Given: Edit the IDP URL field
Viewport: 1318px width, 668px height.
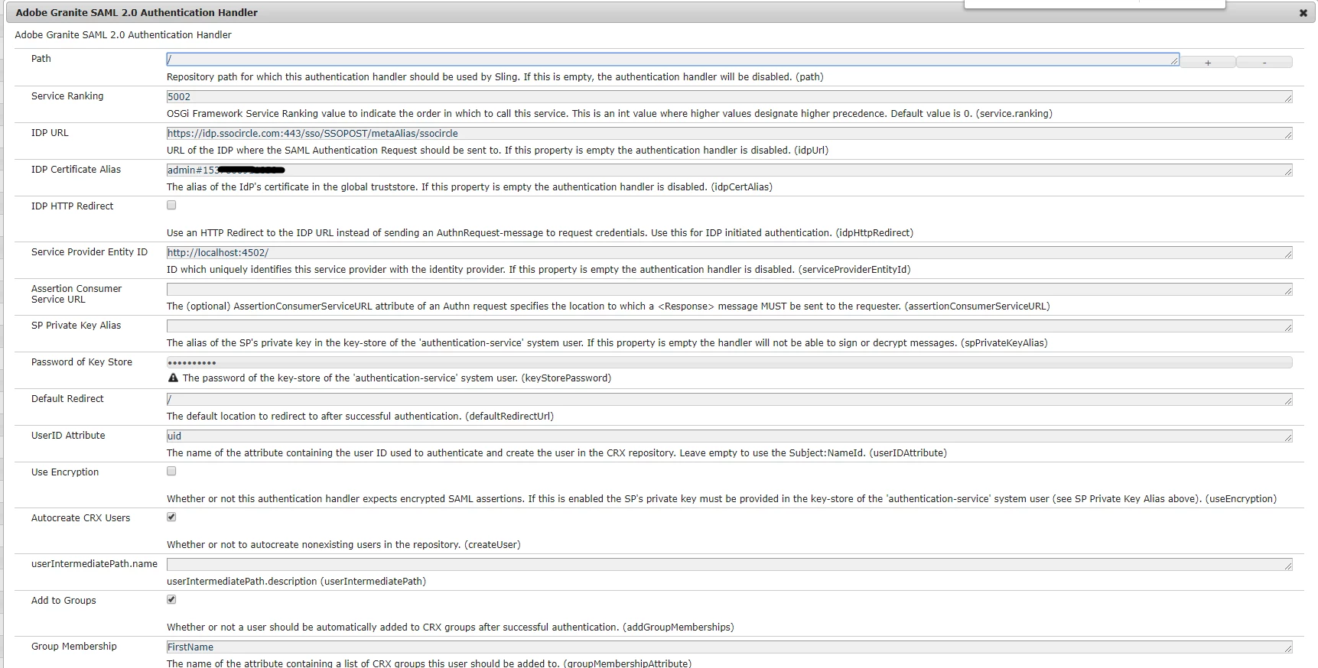Looking at the screenshot, I should [x=730, y=134].
